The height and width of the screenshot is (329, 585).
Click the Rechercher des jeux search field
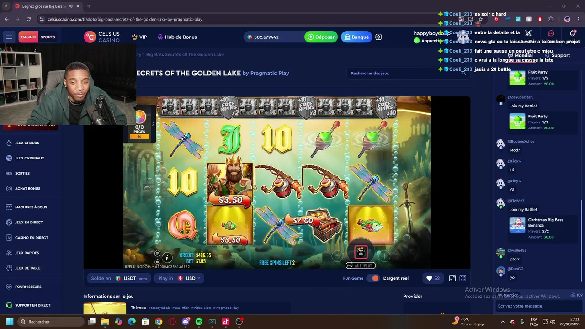[408, 73]
